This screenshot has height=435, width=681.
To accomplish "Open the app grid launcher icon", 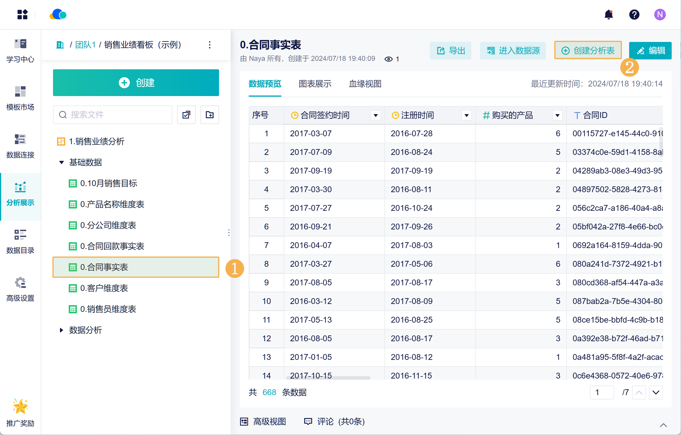I will coord(22,15).
